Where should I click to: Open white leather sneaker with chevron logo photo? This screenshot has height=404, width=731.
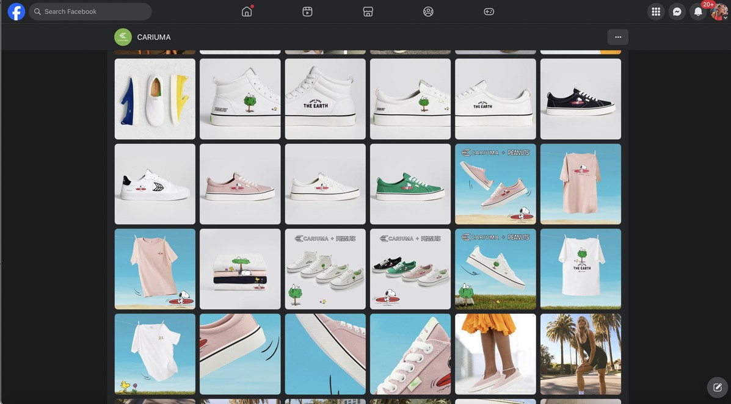pyautogui.click(x=155, y=184)
